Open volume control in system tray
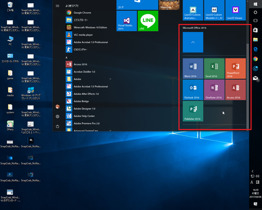The width and height of the screenshot is (262, 210). (x=258, y=176)
